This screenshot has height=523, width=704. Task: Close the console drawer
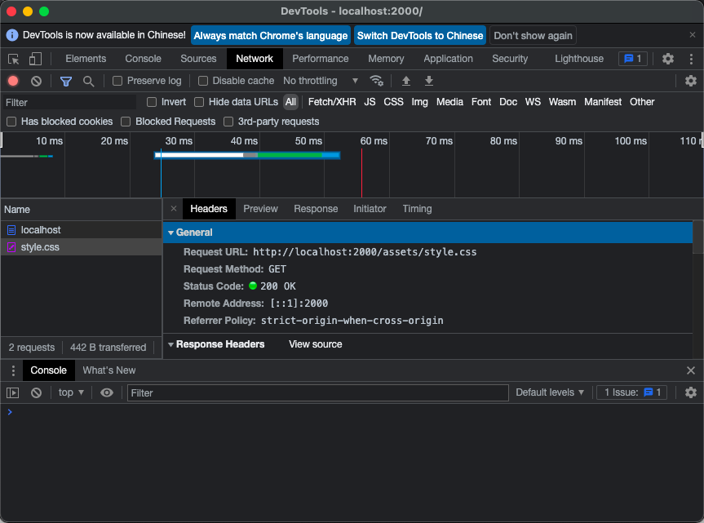tap(690, 370)
